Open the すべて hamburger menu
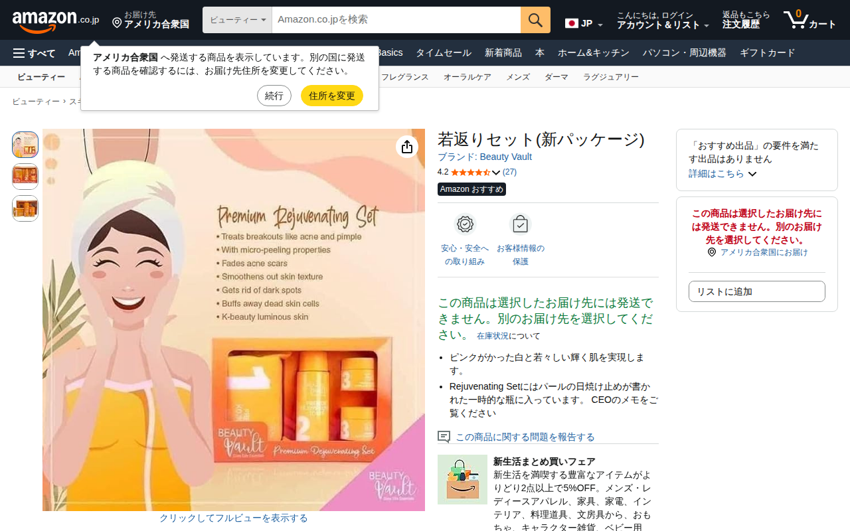 34,53
